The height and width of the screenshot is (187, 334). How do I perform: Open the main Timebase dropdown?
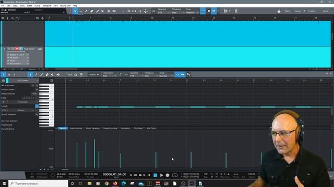[x=178, y=12]
